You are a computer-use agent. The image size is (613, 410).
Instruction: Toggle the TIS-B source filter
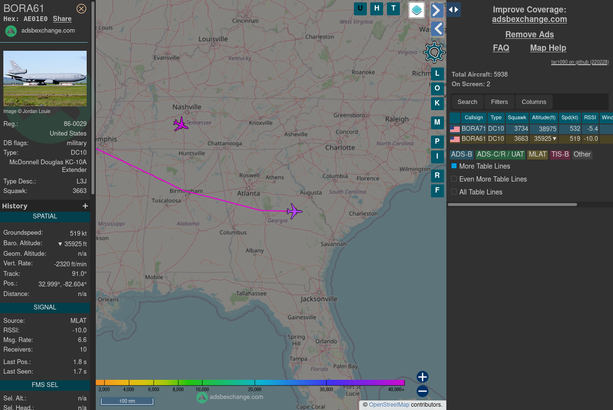pyautogui.click(x=560, y=155)
